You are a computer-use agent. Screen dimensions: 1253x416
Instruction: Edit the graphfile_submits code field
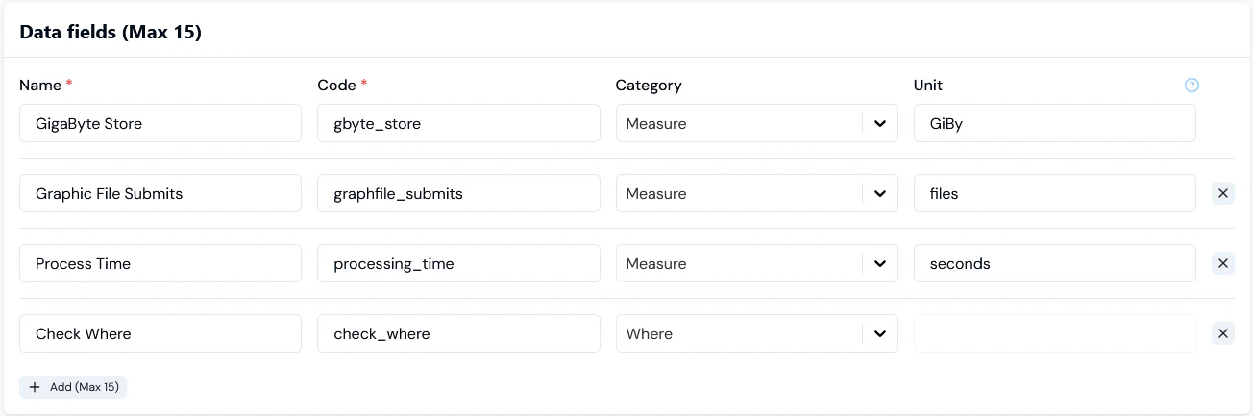pyautogui.click(x=458, y=193)
